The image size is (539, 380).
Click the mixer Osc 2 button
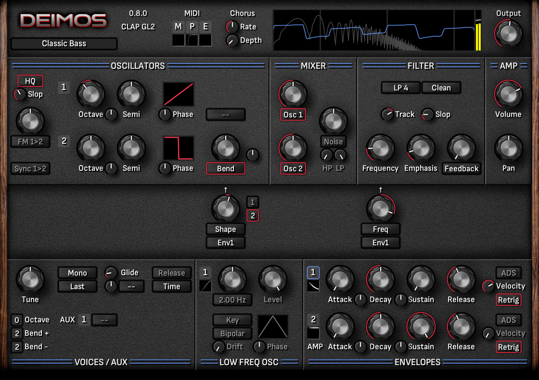click(x=293, y=168)
